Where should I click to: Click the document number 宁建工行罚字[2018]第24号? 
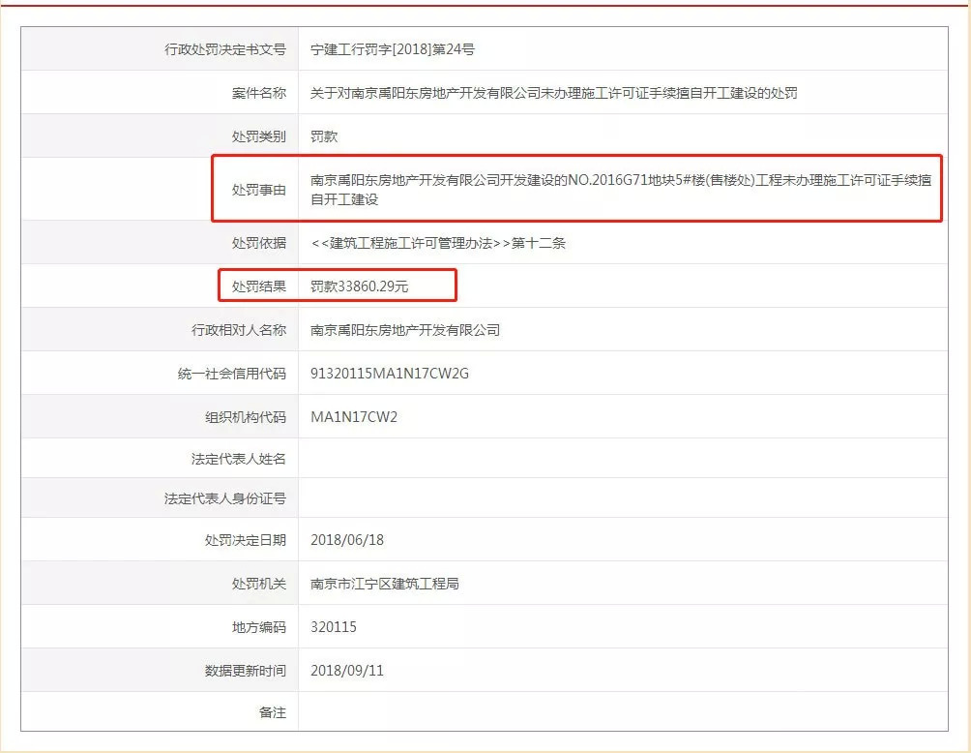(x=393, y=49)
